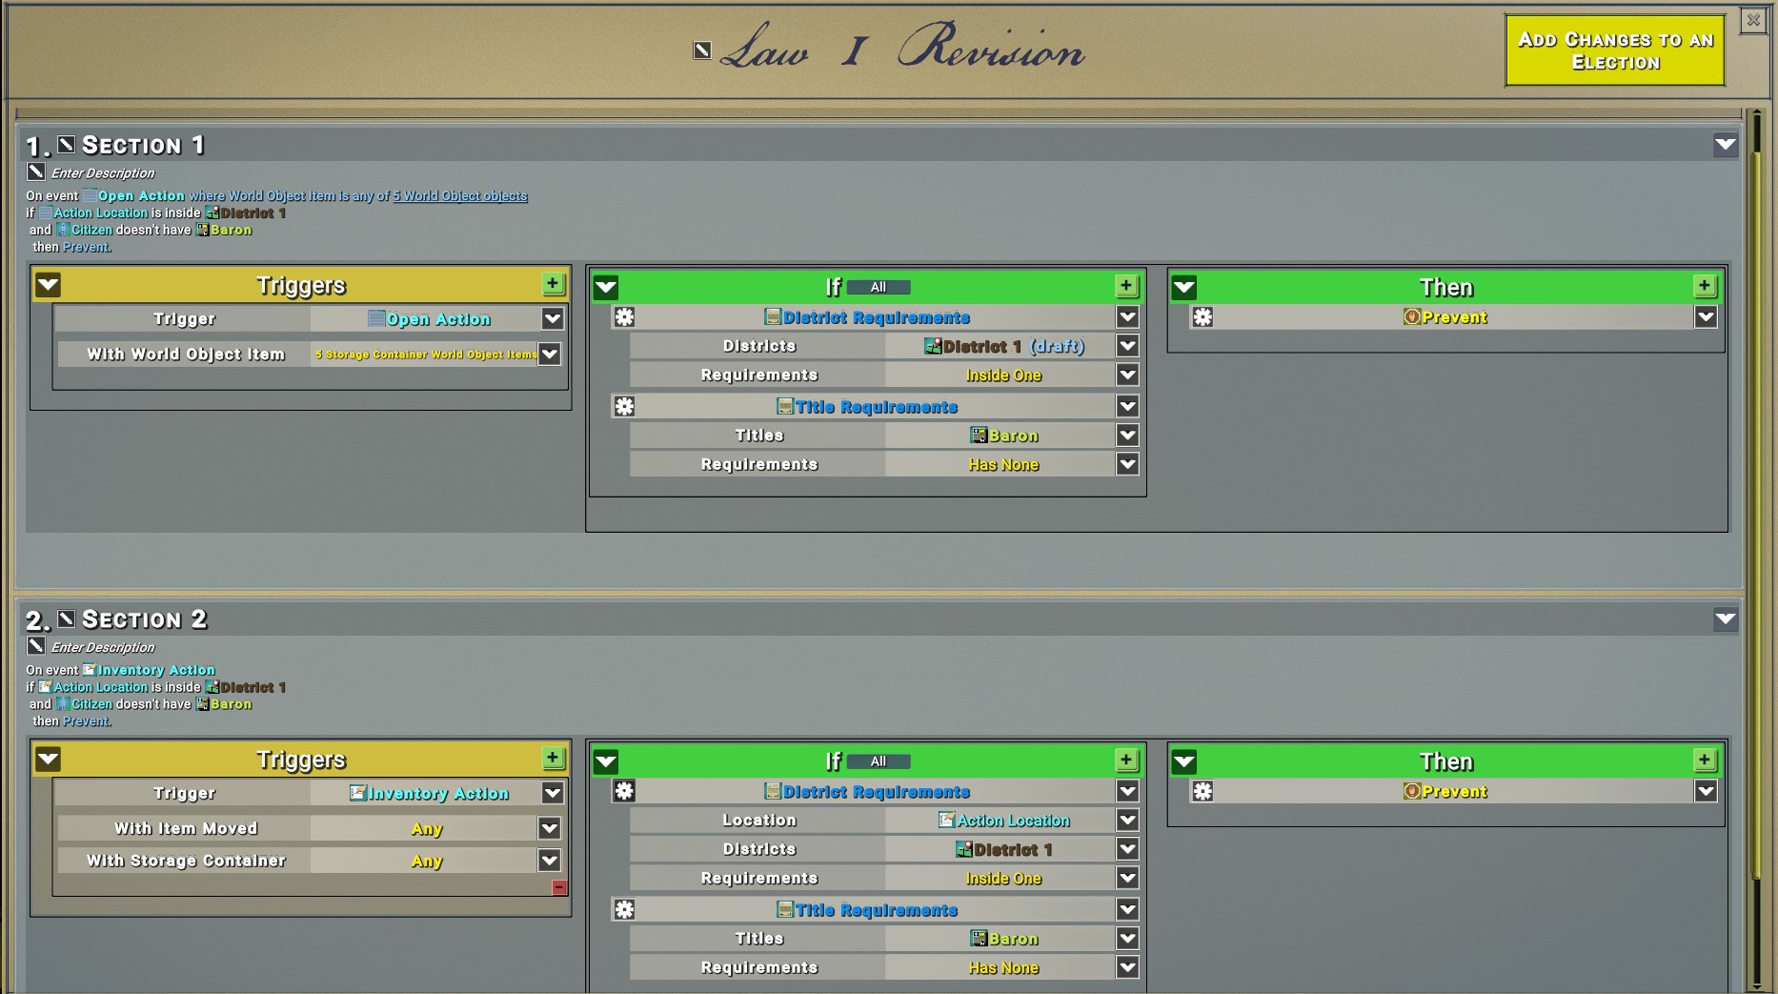Screen dimensions: 1778x994
Task: Click the Baron title icon in the Titles row
Action: [980, 436]
